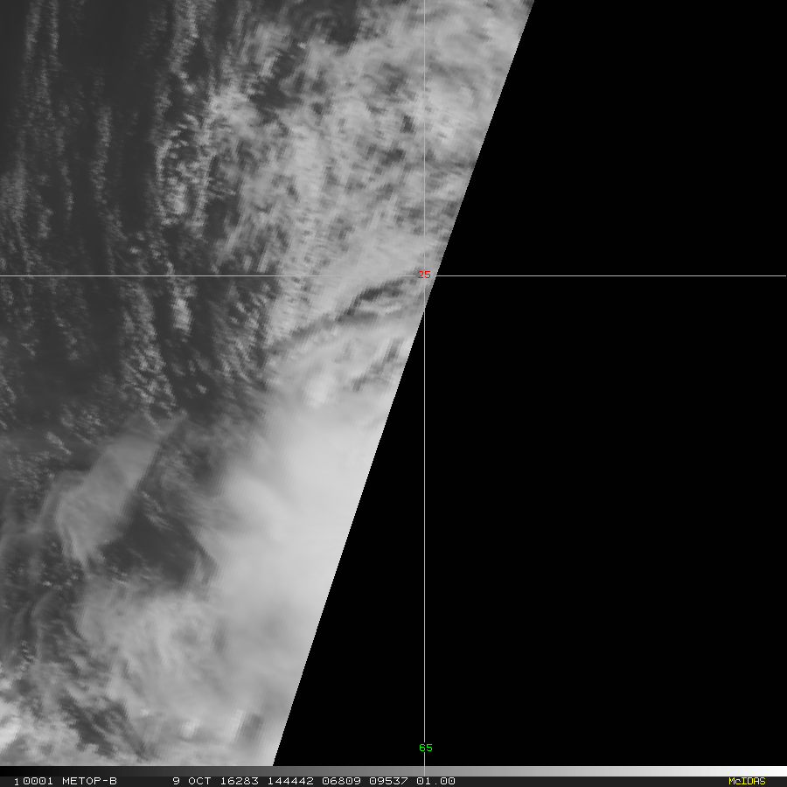Image resolution: width=787 pixels, height=787 pixels.
Task: Select the Julian date value 16283
Action: pyautogui.click(x=240, y=781)
